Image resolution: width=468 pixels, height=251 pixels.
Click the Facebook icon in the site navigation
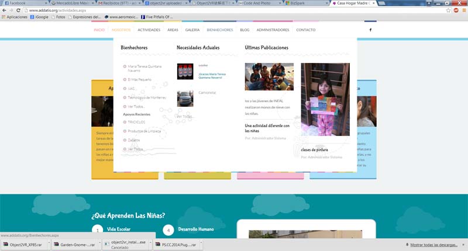tap(370, 30)
